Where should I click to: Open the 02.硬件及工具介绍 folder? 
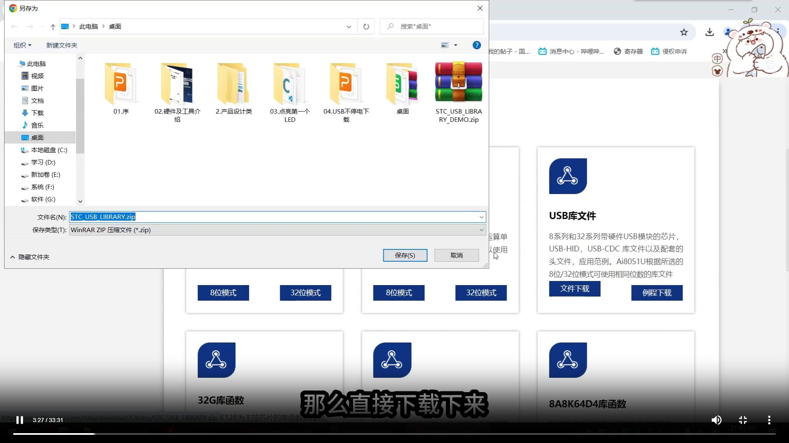click(x=177, y=92)
